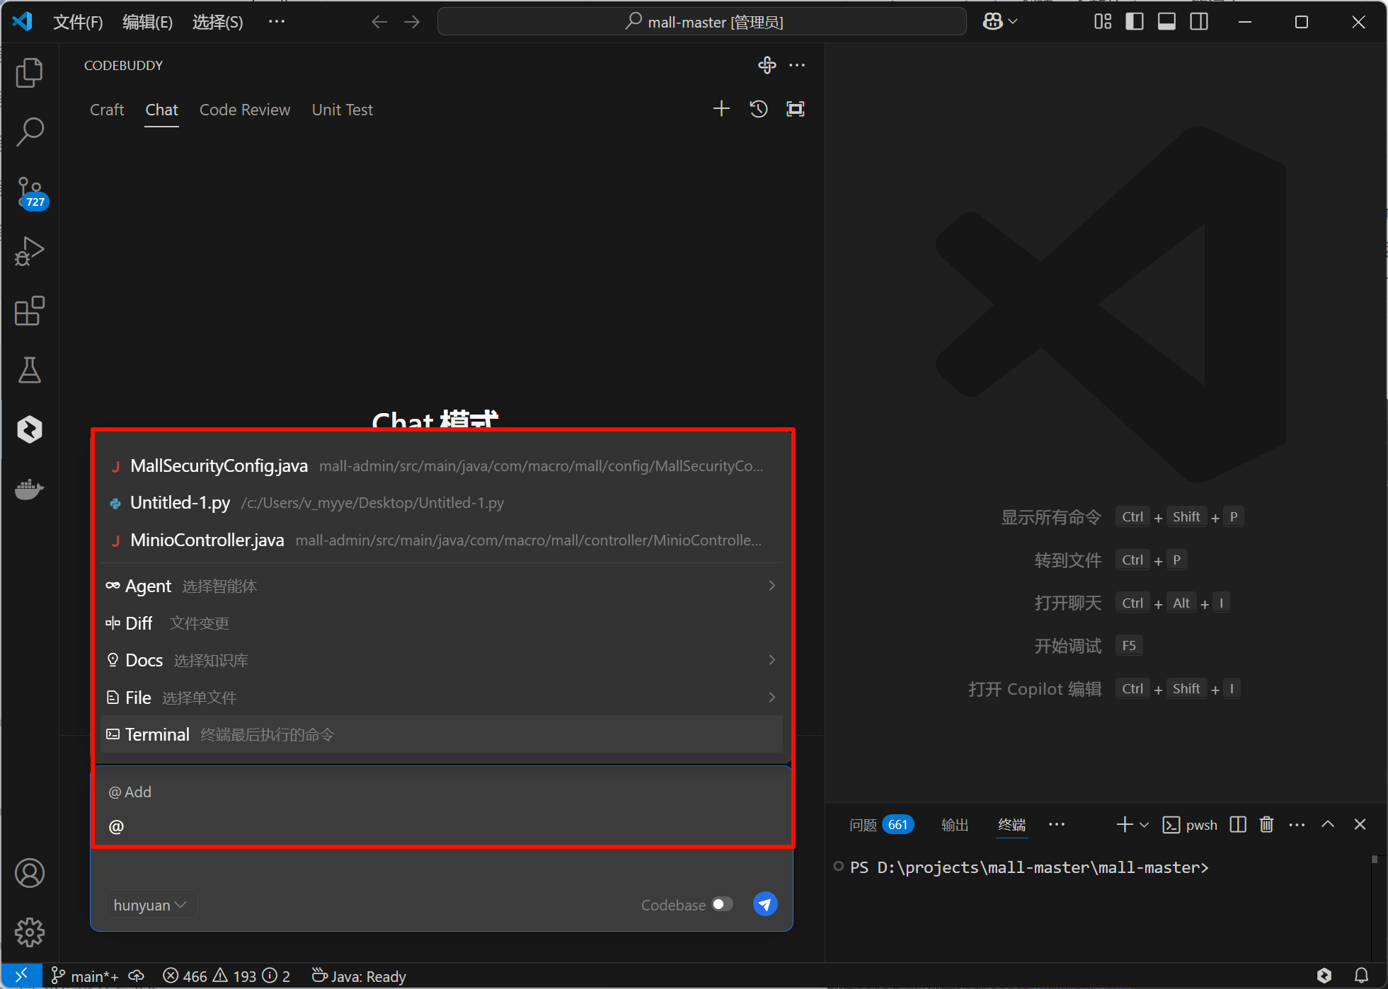Toggle the Codebase switch

(723, 904)
